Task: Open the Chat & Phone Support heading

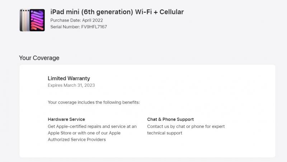Action: click(x=170, y=119)
